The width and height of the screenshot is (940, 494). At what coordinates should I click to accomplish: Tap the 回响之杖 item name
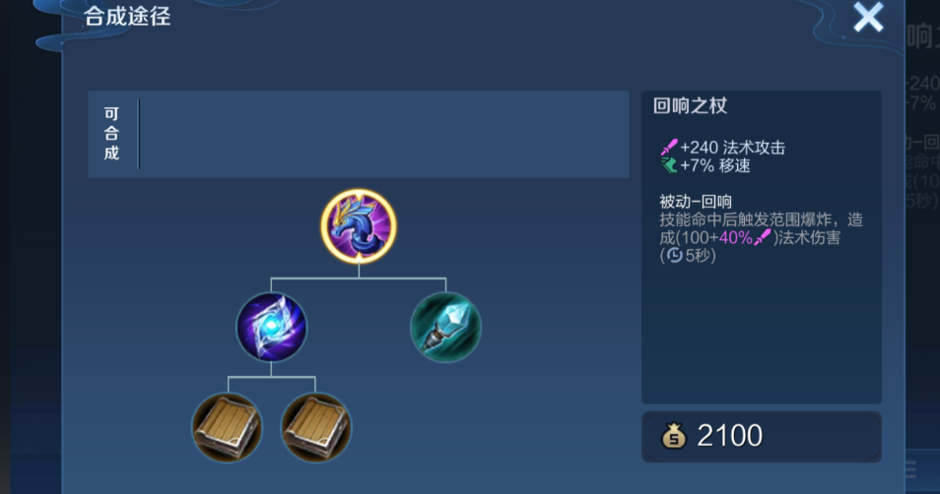pos(690,106)
